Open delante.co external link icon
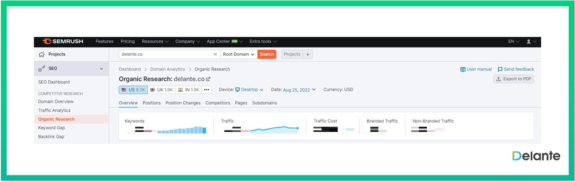Image resolution: width=575 pixels, height=182 pixels. [208, 79]
